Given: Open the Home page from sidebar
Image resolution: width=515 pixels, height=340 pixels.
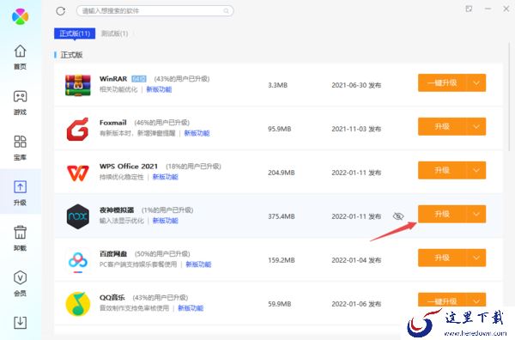Looking at the screenshot, I should pos(20,57).
